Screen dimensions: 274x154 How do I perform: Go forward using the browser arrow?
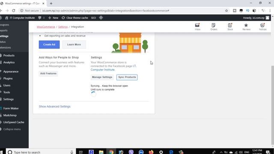click(x=7, y=11)
